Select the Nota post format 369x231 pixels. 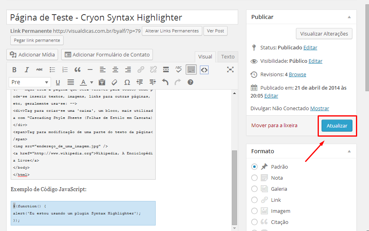click(x=254, y=178)
